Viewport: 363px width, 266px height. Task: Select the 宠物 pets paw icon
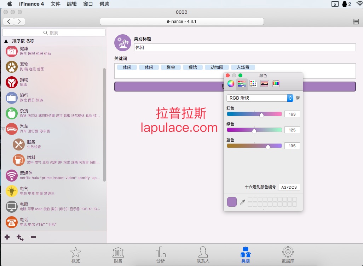tap(12, 67)
